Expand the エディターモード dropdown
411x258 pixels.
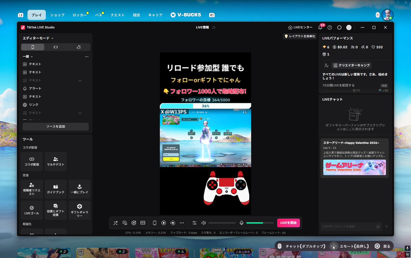coord(38,38)
